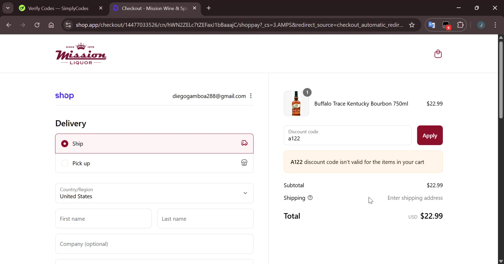Click the Buffalo Trace bottle thumbnail

point(296,104)
